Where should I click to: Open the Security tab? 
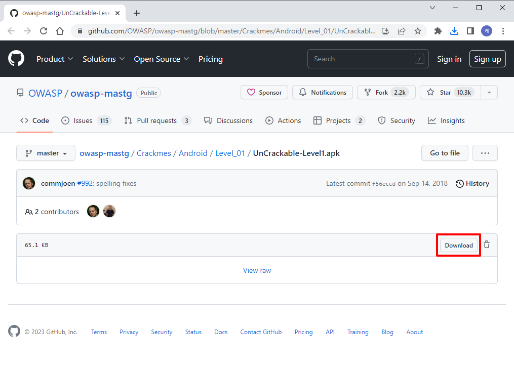click(x=397, y=120)
